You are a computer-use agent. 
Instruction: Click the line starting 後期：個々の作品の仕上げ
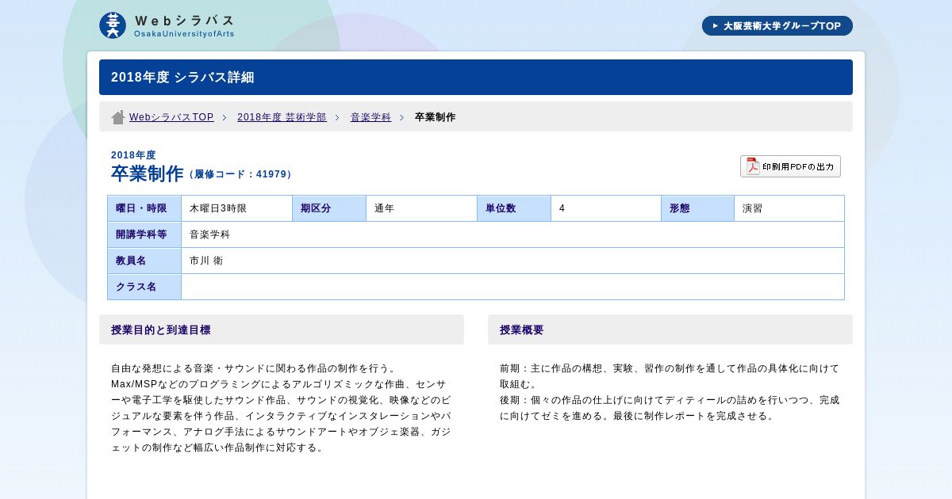point(670,400)
